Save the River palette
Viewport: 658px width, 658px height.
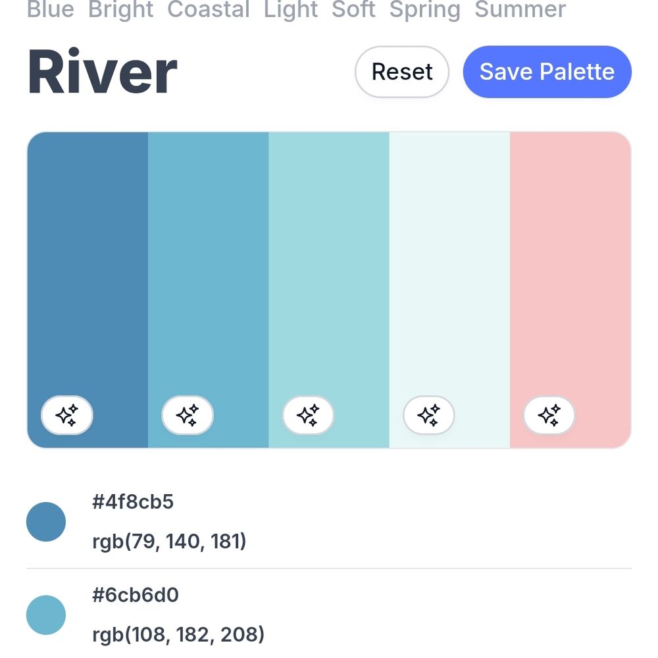point(547,72)
